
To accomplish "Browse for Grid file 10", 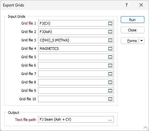I will pos(110,99).
